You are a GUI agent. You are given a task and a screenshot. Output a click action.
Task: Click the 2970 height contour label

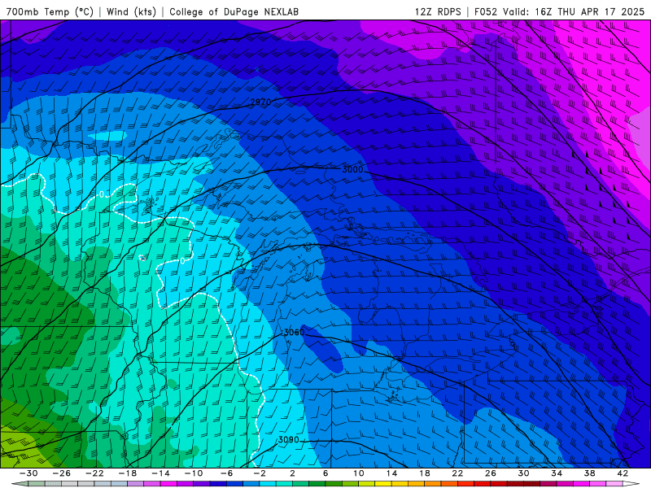(260, 102)
